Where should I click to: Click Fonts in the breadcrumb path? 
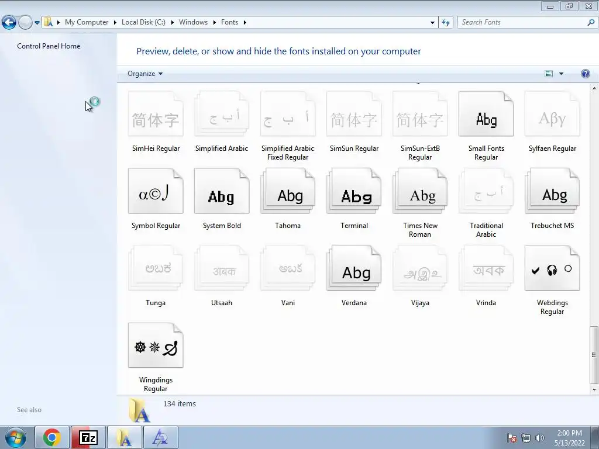229,22
